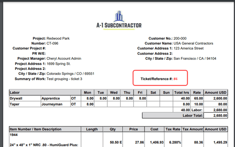
Task: Click the 'Tax Amount' column header
Action: pyautogui.click(x=193, y=129)
